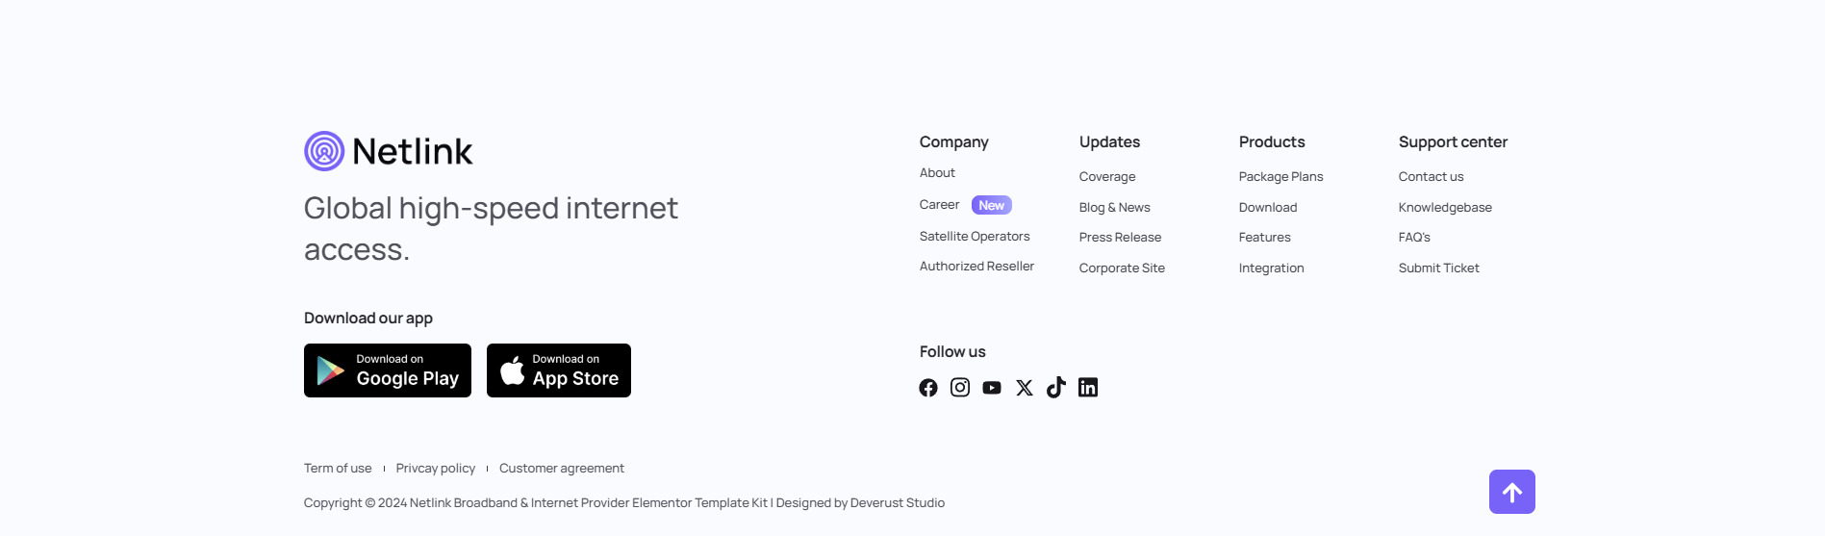
Task: Open the Instagram social icon
Action: 960,388
